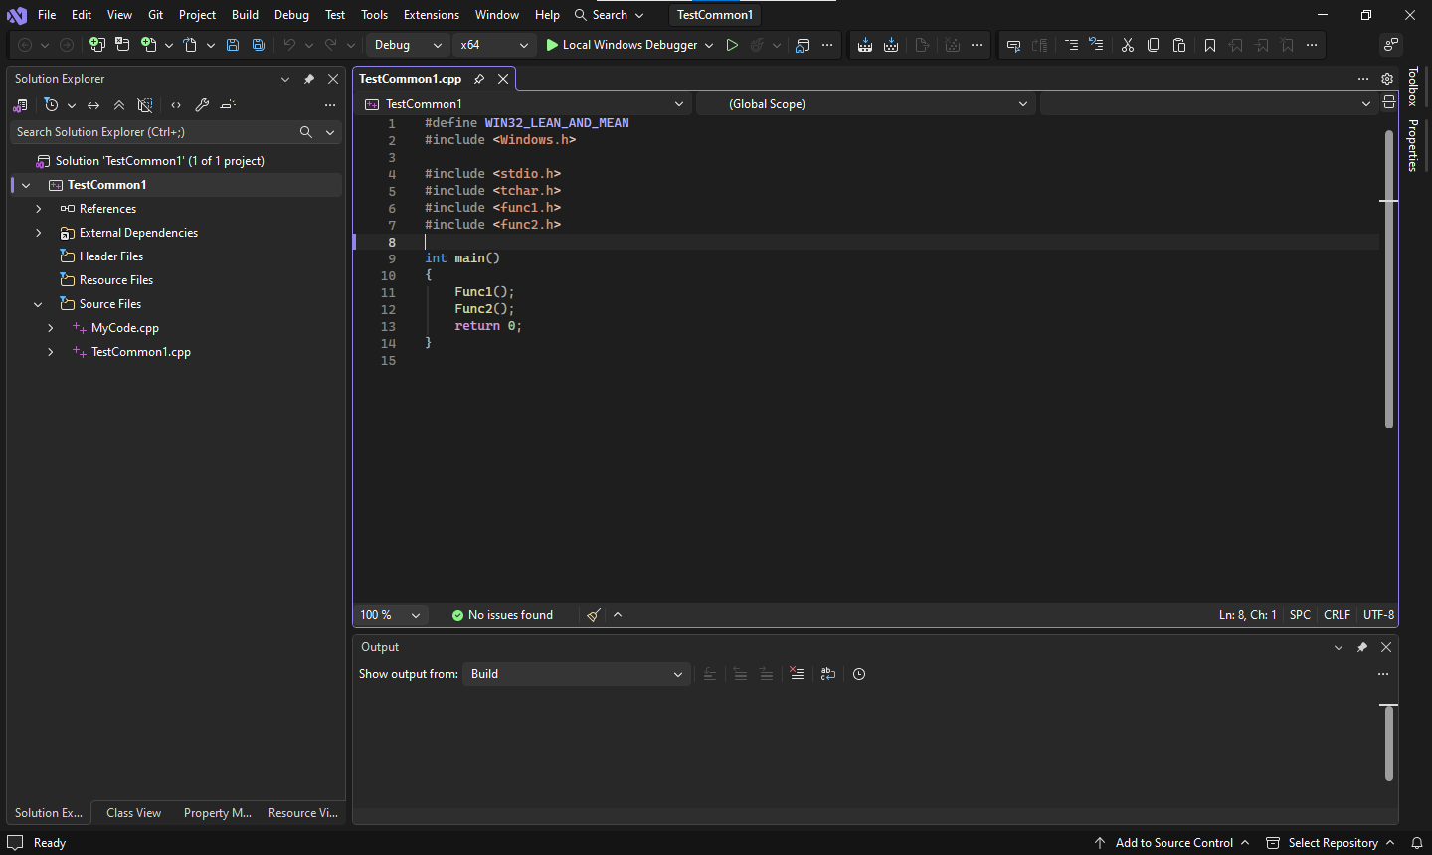
Task: Click the split editor window icon
Action: coord(1389,102)
